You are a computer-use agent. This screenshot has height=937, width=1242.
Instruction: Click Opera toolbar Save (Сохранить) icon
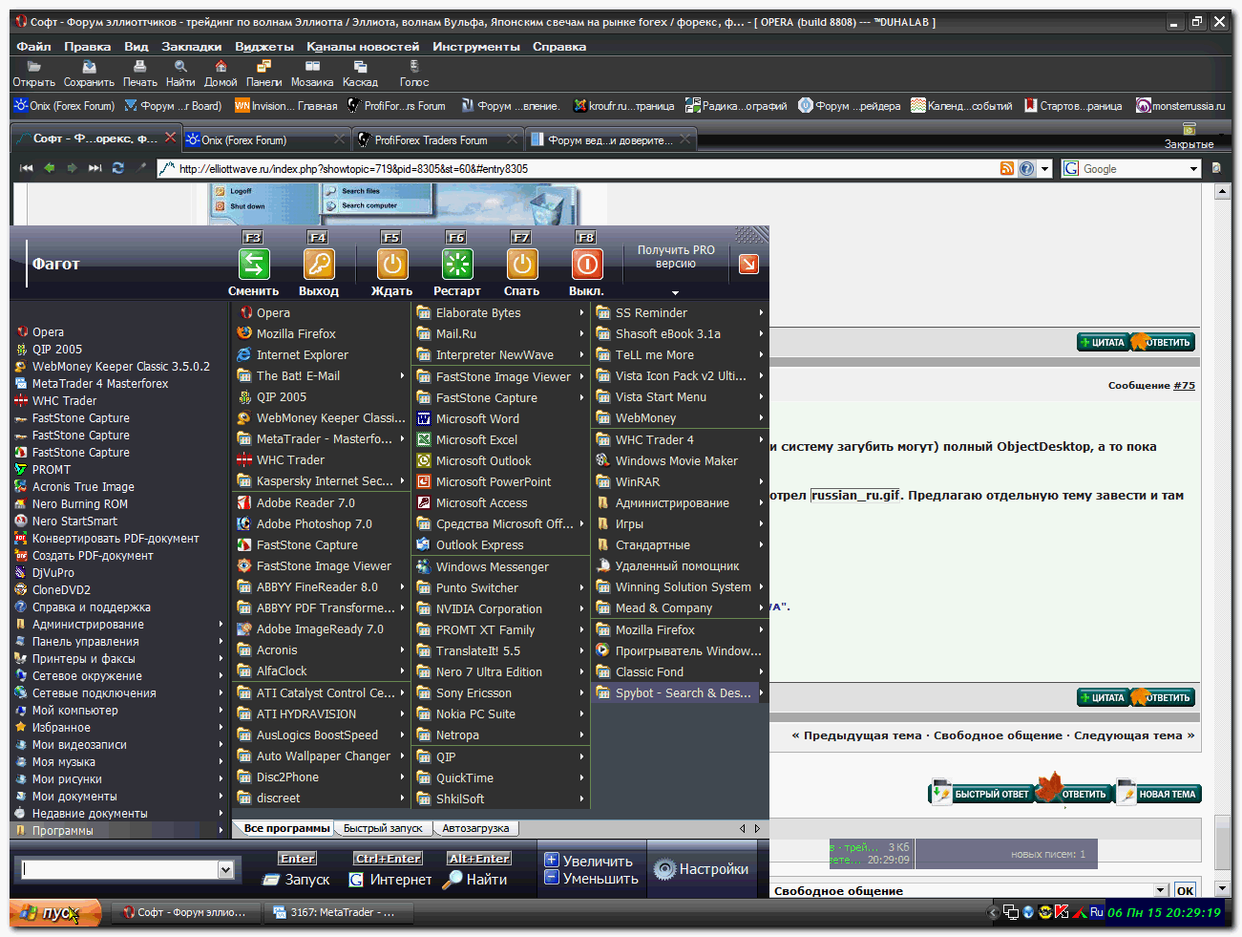click(89, 67)
